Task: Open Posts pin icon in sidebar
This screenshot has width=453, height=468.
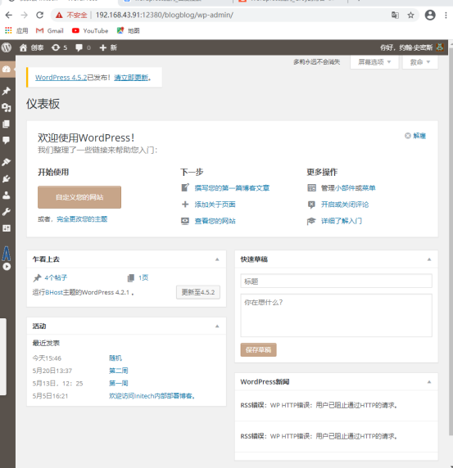Action: pos(7,91)
